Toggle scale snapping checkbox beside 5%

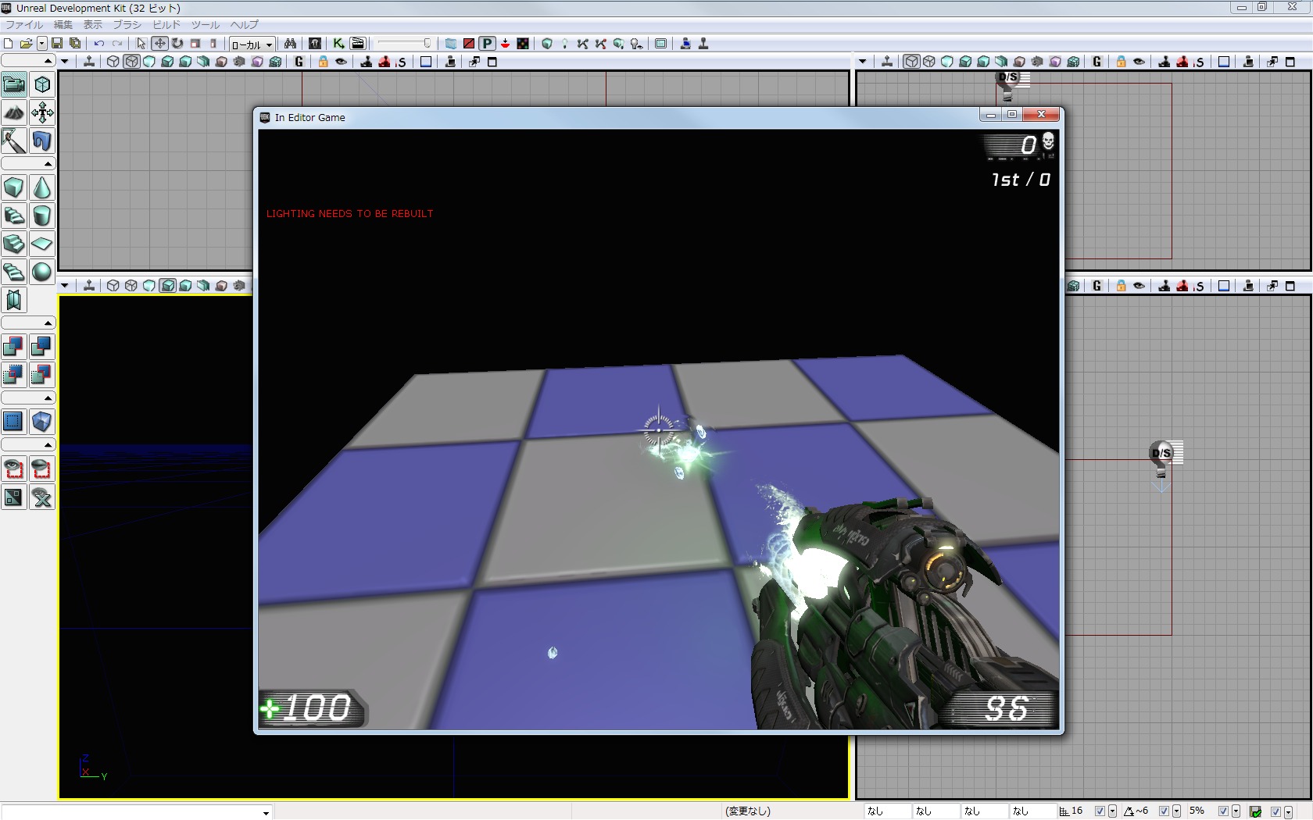1223,811
